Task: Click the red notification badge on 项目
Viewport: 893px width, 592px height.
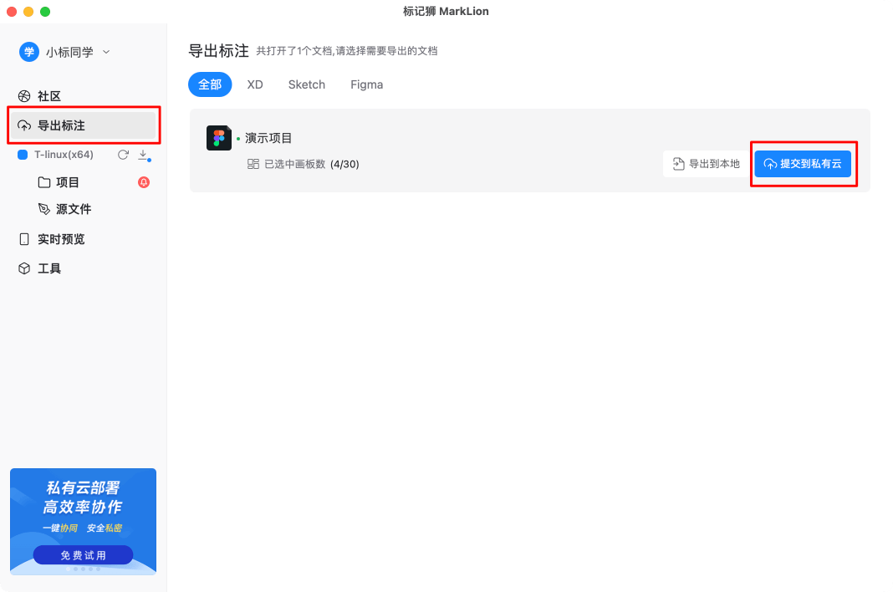Action: coord(143,181)
